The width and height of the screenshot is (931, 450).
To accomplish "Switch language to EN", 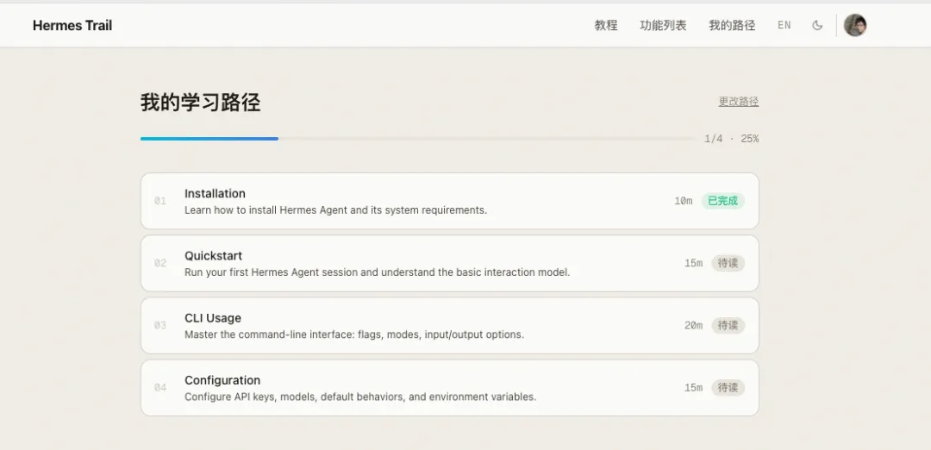I will (784, 26).
